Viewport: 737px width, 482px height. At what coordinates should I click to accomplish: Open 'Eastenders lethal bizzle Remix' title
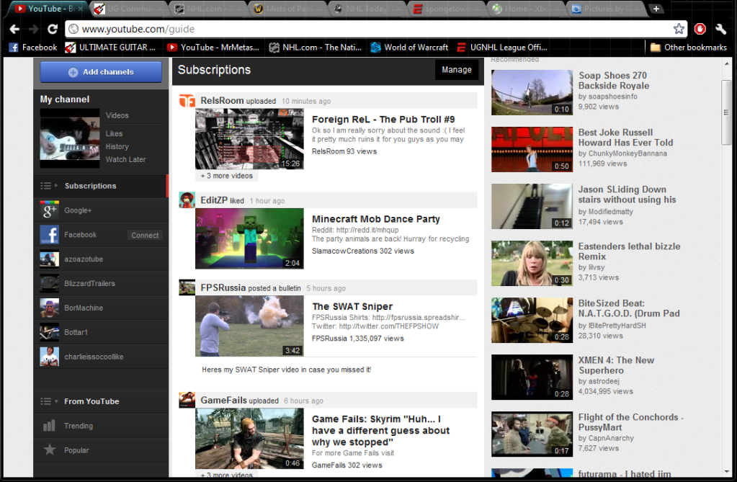point(629,251)
